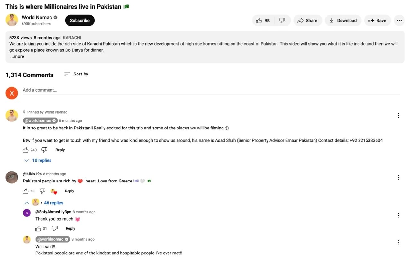409x257 pixels.
Task: Open options menu for the pinned comment
Action: point(398,116)
